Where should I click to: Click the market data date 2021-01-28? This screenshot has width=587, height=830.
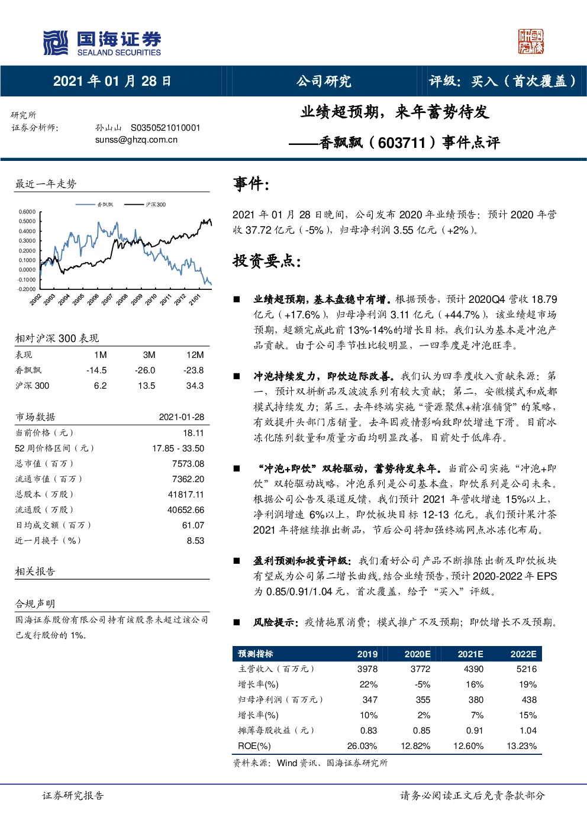pos(182,417)
